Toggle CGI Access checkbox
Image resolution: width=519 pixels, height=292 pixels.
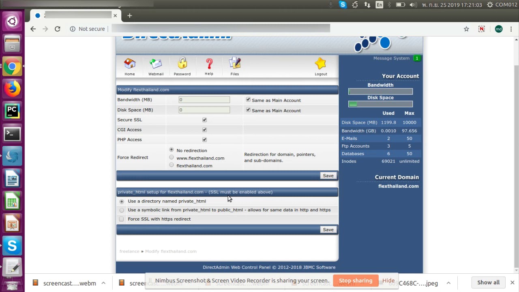pyautogui.click(x=204, y=130)
